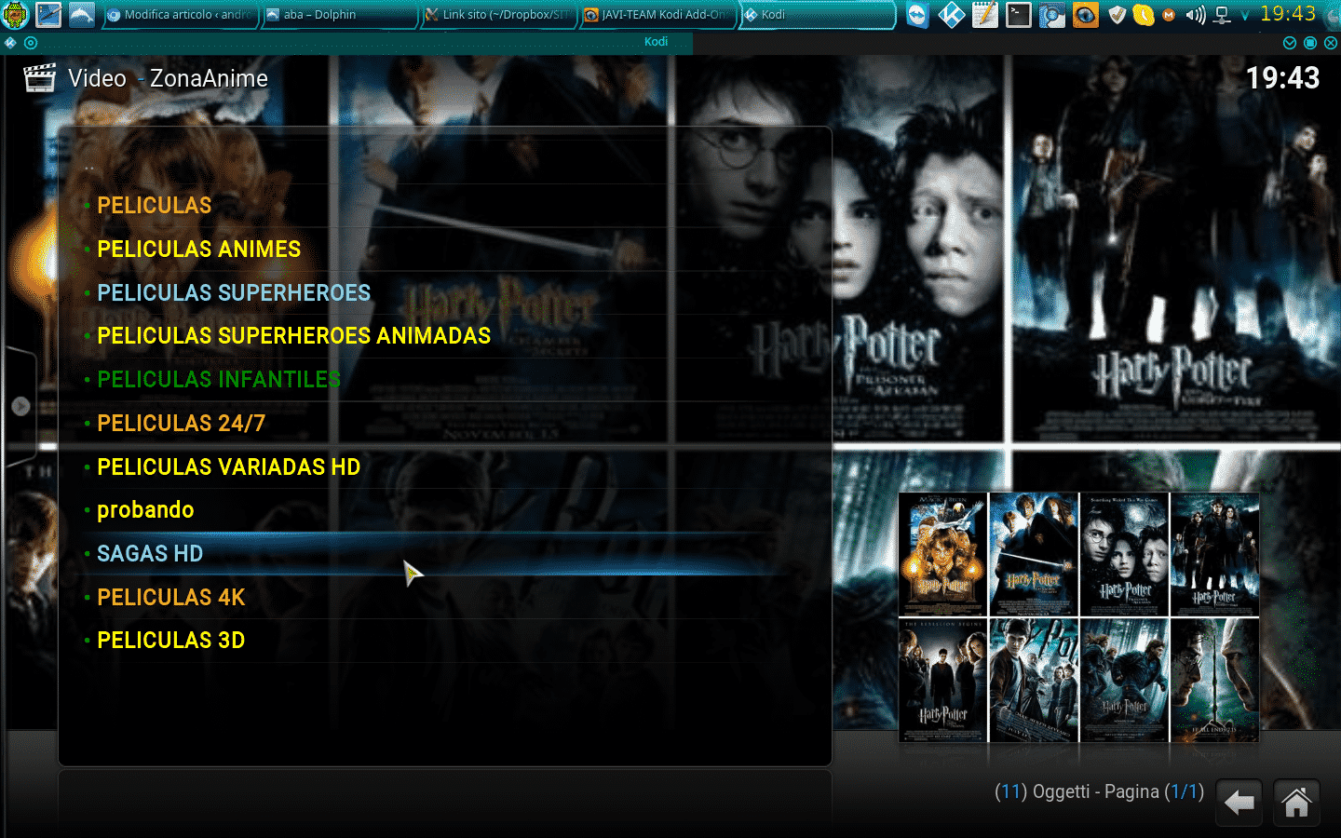Expand the left side menu arrow
This screenshot has height=838, width=1341.
click(x=20, y=407)
